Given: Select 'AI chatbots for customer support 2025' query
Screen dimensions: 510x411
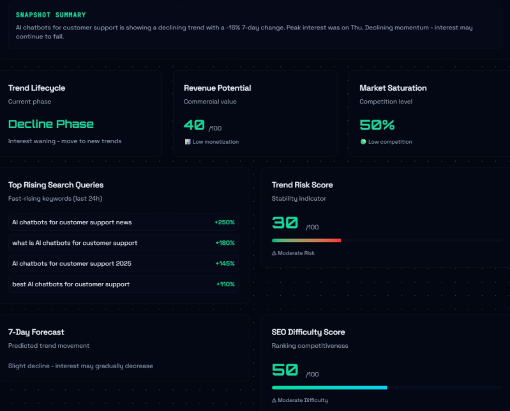Looking at the screenshot, I should 124,263.
